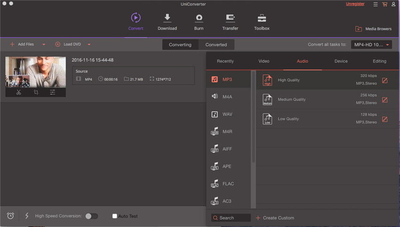
Task: Open the effects adjust sliders icon
Action: [x=52, y=92]
